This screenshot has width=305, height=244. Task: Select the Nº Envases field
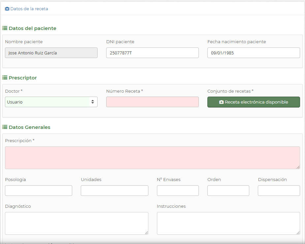pyautogui.click(x=178, y=191)
